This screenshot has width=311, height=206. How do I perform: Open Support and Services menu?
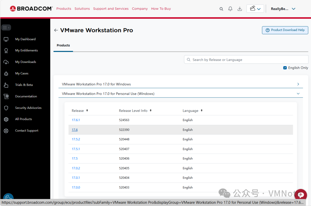coord(111,9)
